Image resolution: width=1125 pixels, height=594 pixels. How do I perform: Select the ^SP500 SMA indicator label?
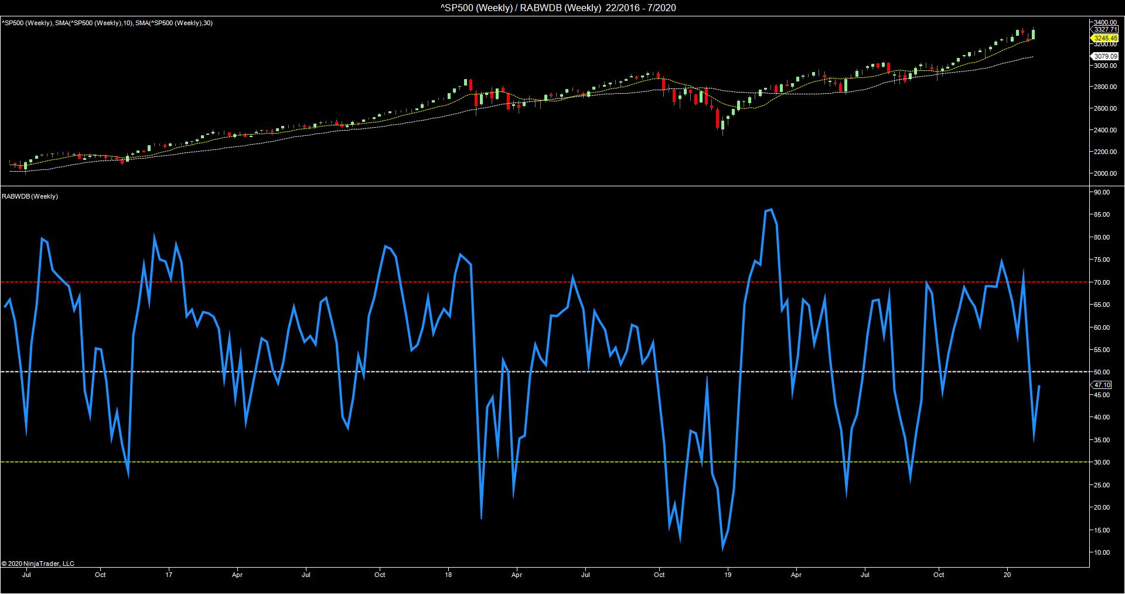point(107,23)
